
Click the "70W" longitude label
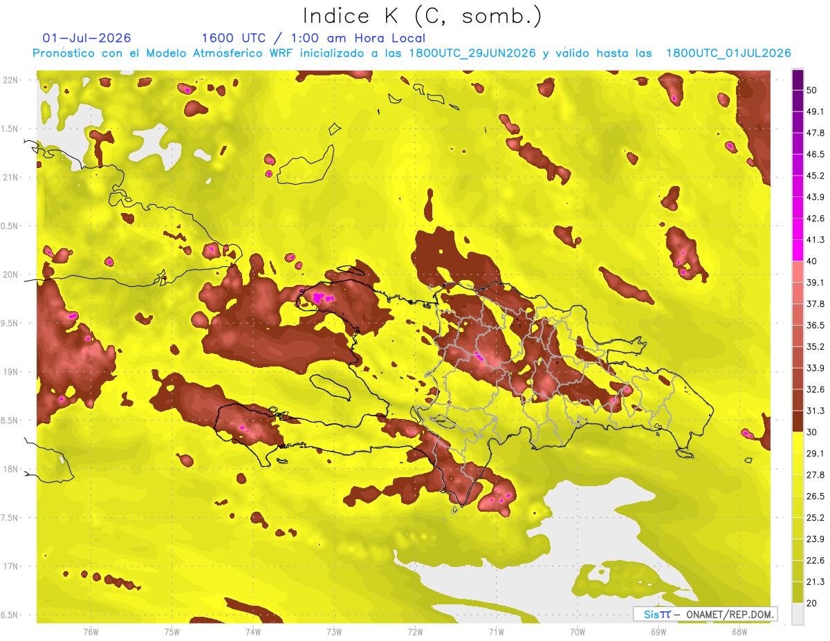tap(577, 631)
